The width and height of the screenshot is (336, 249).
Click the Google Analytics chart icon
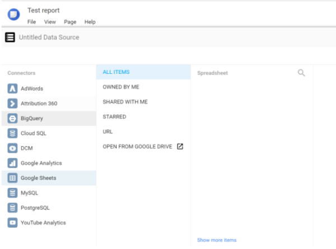[12, 163]
